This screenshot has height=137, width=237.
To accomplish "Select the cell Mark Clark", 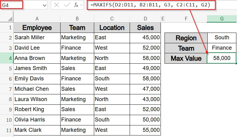I will point(37,130).
